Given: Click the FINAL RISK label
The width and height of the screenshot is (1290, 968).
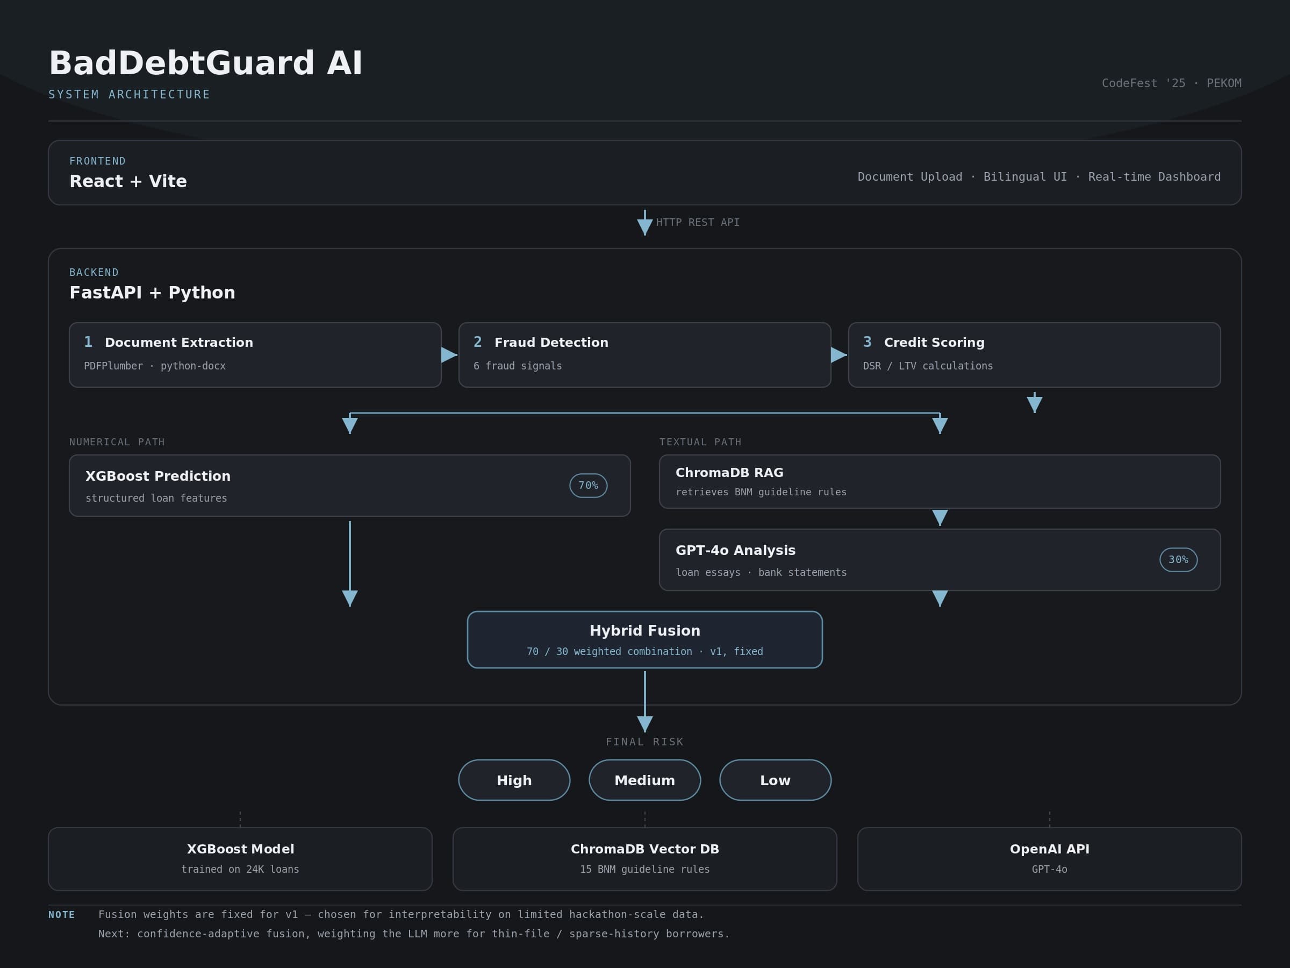Looking at the screenshot, I should 644,742.
